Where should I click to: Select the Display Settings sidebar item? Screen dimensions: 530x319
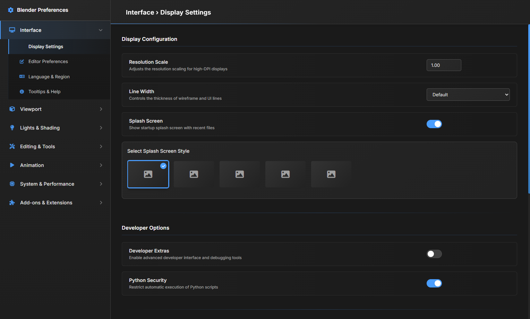59,47
